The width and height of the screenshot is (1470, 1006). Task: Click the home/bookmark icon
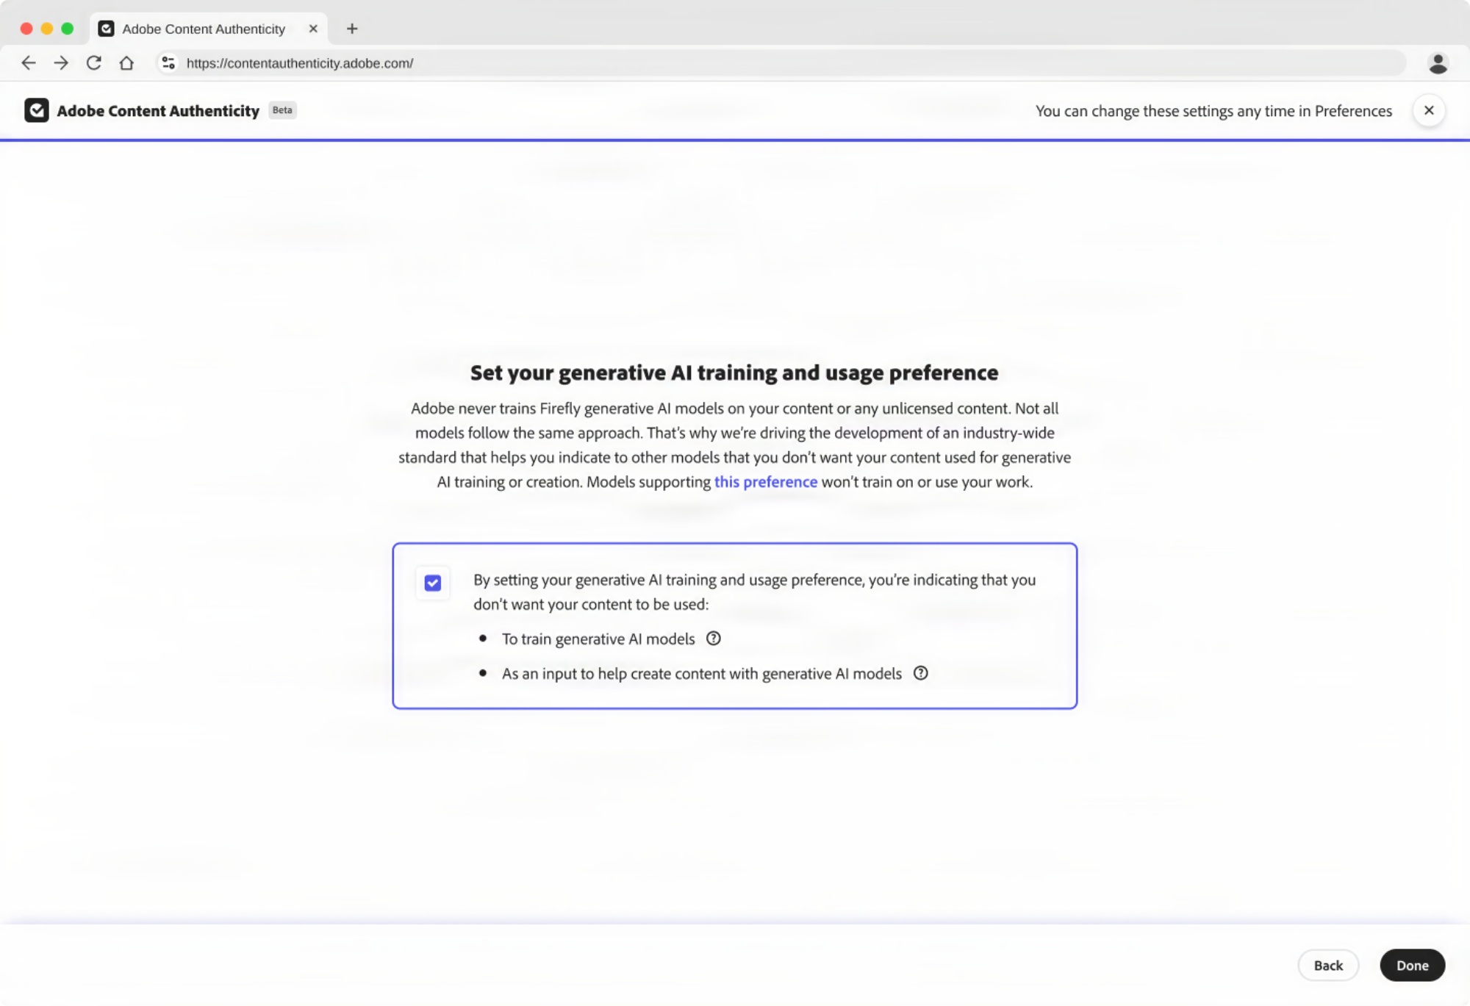pos(126,64)
